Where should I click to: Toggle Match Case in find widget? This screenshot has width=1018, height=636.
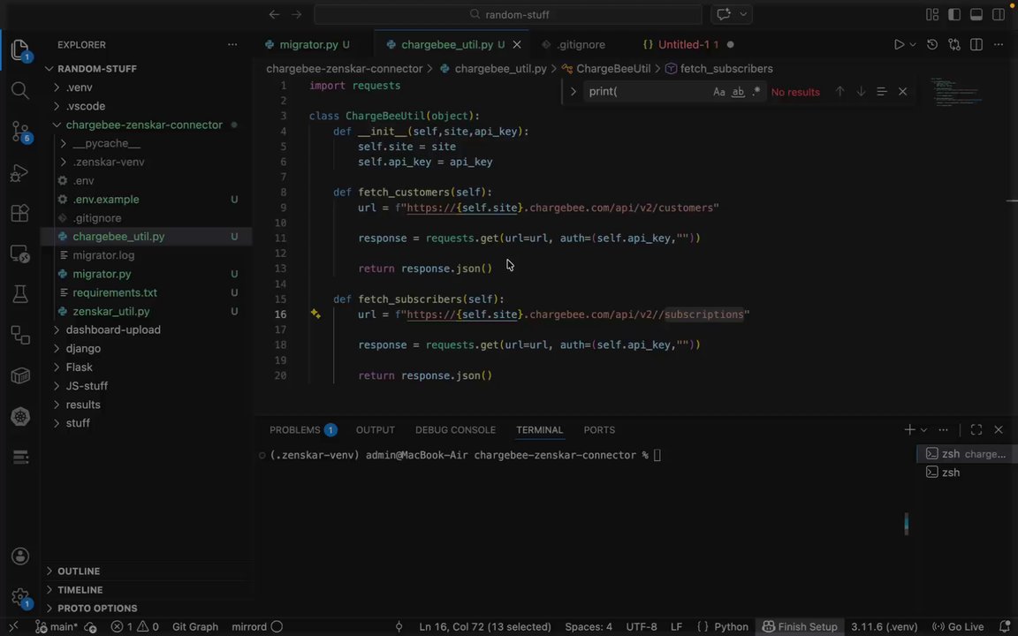(718, 92)
